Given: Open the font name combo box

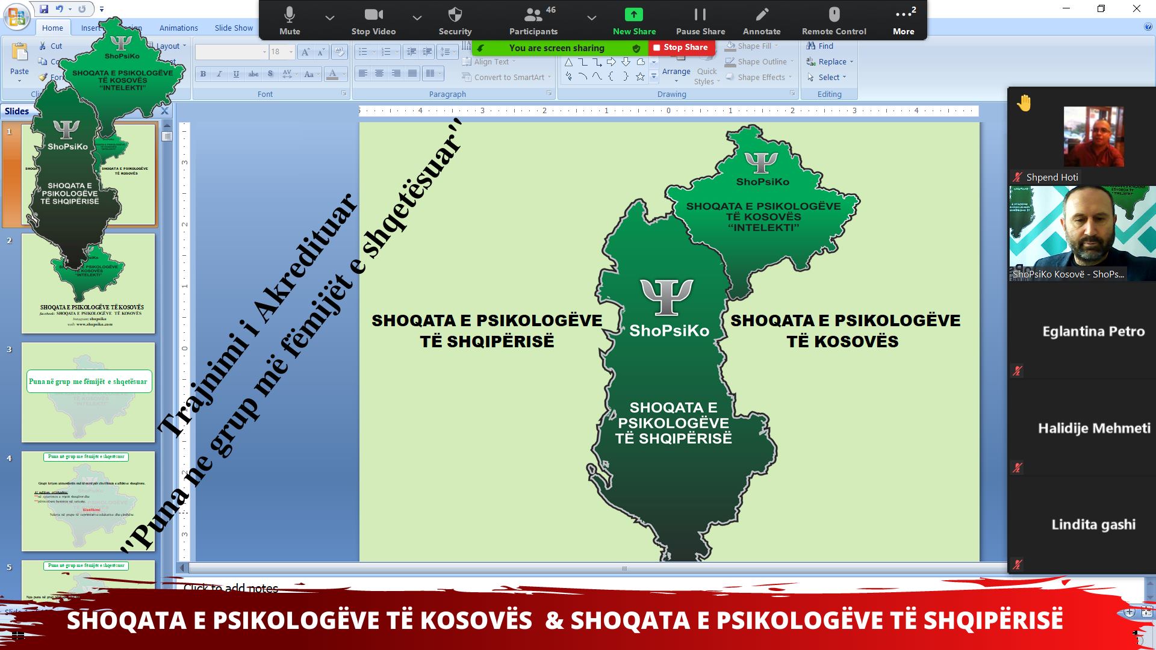Looking at the screenshot, I should pyautogui.click(x=232, y=52).
